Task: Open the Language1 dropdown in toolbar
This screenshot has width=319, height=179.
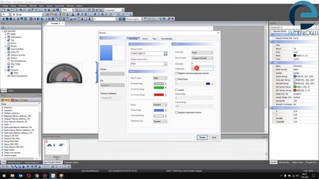Action: click(123, 10)
